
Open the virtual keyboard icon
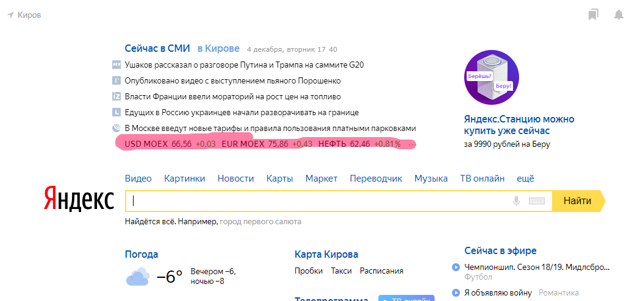[537, 200]
